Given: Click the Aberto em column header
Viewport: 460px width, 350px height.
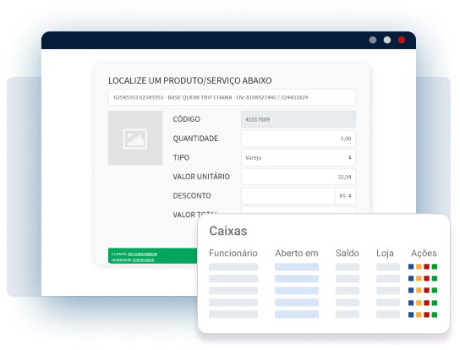Looking at the screenshot, I should pos(297,253).
